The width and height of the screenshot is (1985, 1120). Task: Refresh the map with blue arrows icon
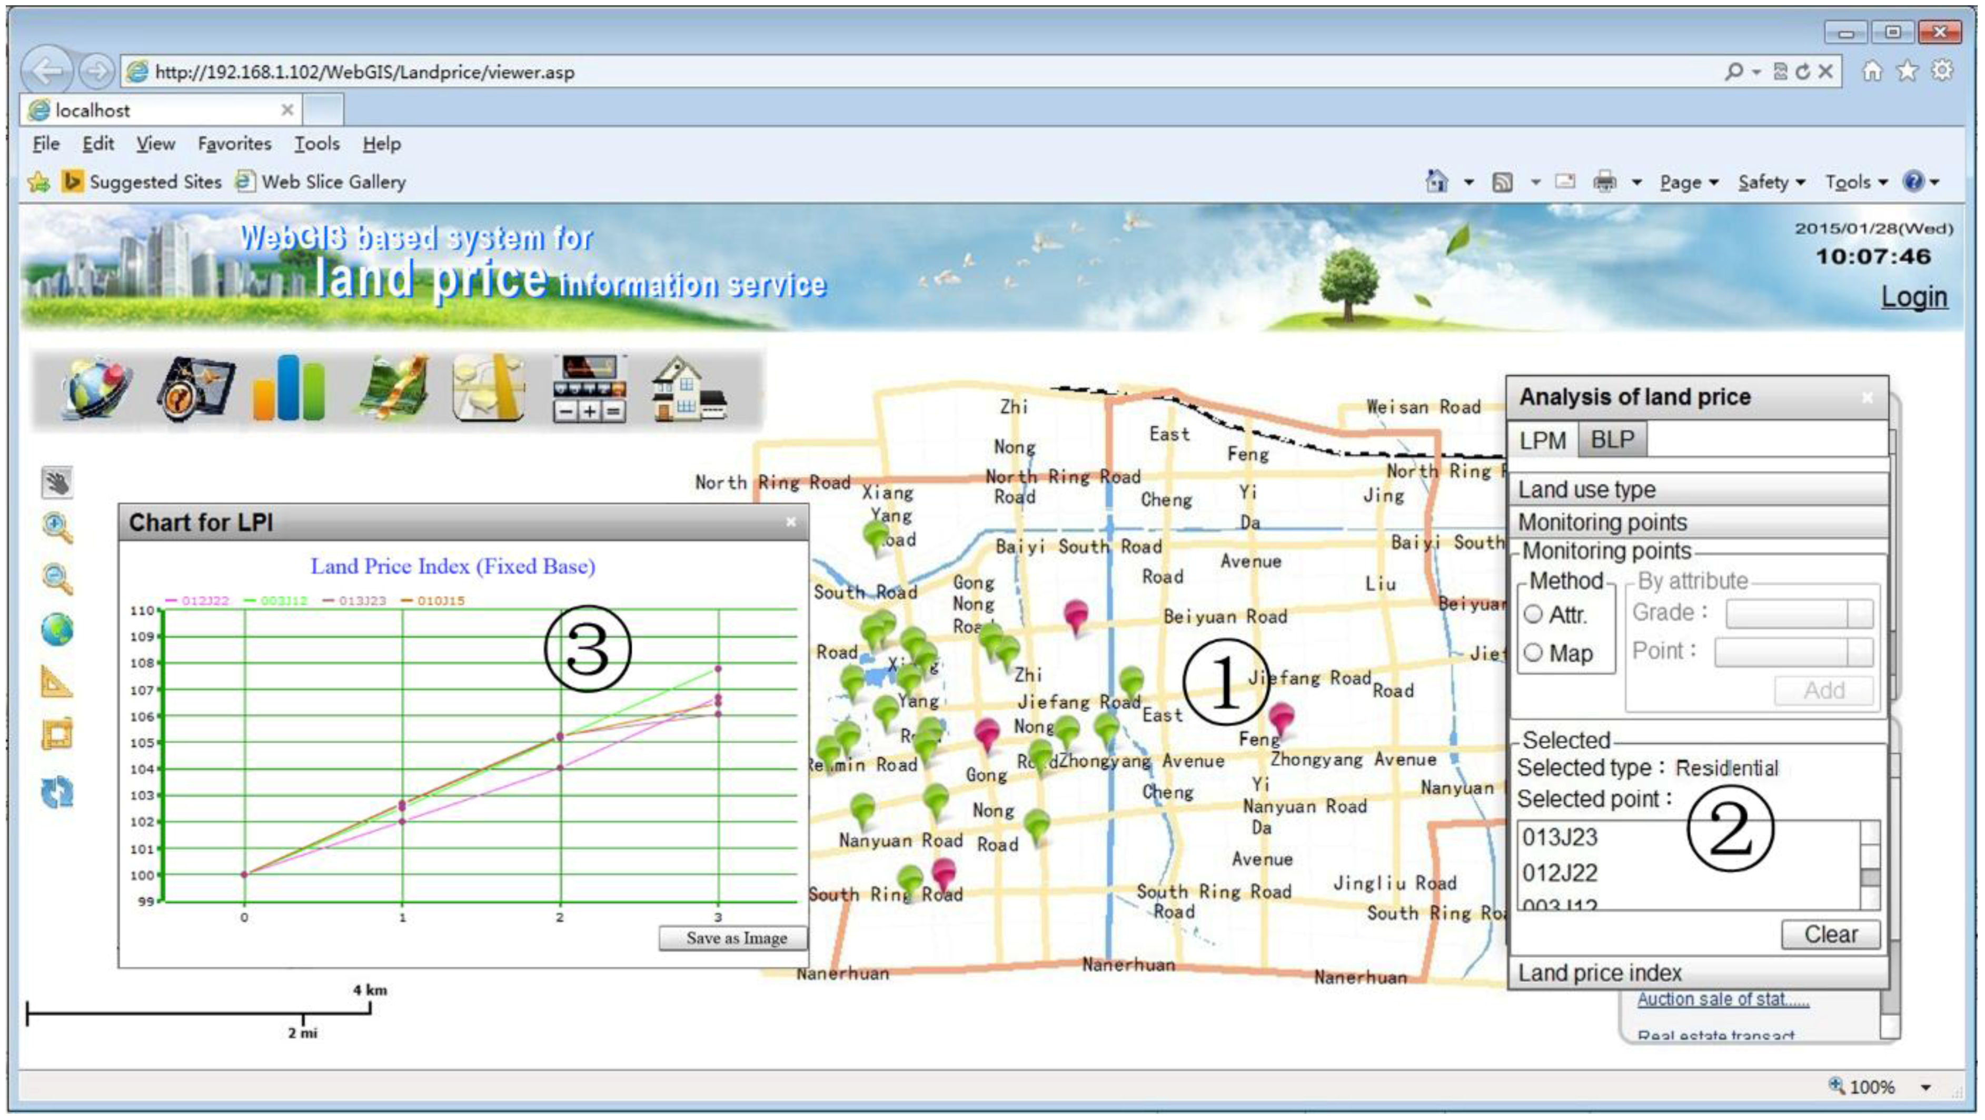57,792
